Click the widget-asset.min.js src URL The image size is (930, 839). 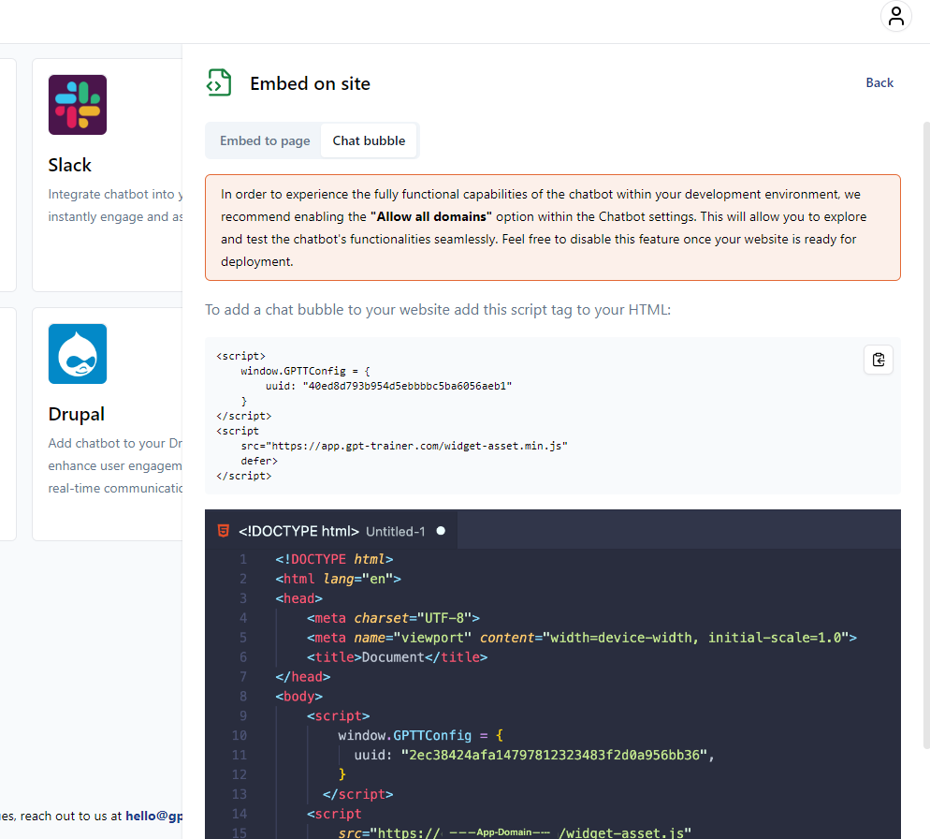click(x=420, y=446)
